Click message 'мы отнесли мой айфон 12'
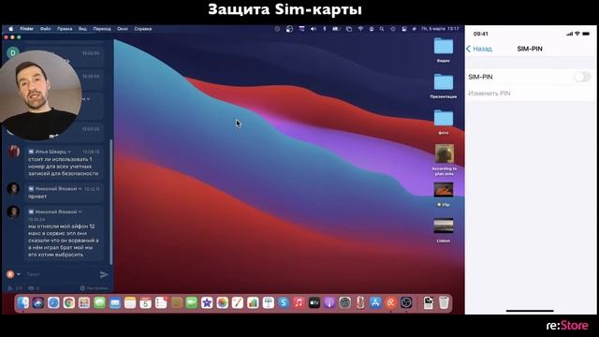The width and height of the screenshot is (599, 337). coord(64,241)
